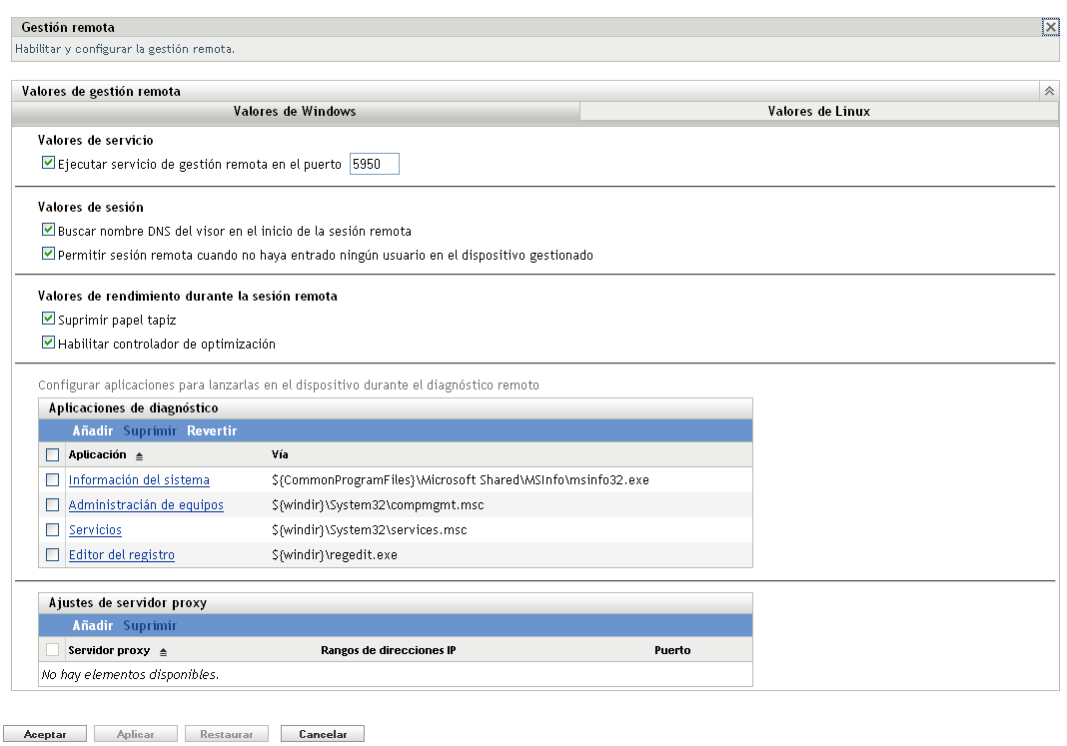This screenshot has width=1067, height=746.
Task: Open the Administración de equipos link
Action: click(x=146, y=504)
